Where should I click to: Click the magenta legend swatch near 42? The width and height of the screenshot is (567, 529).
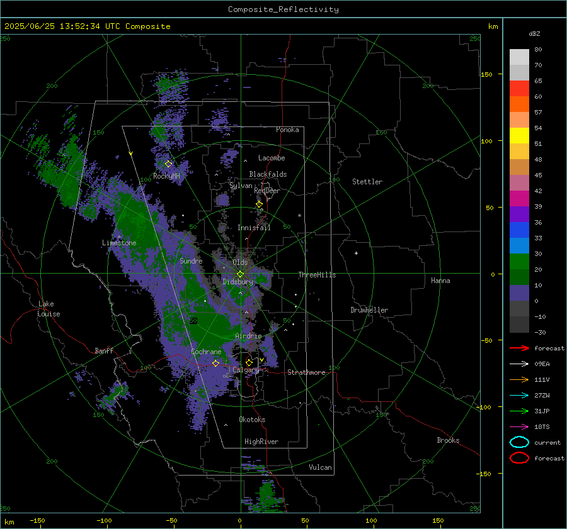coord(519,198)
